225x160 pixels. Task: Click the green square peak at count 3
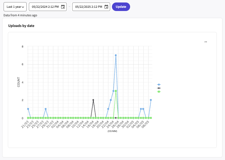coord(116,91)
